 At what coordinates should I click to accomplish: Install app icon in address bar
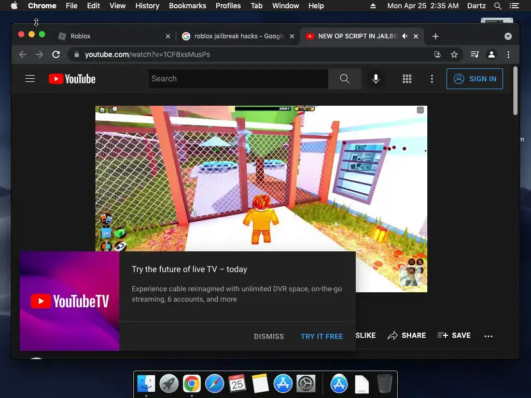point(438,54)
